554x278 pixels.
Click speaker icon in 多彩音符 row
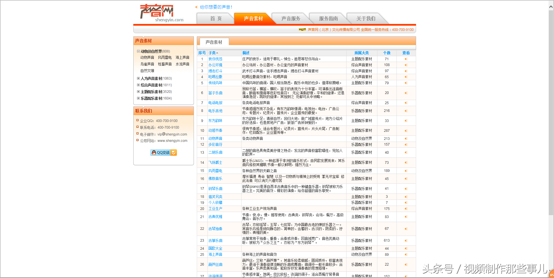[406, 145]
